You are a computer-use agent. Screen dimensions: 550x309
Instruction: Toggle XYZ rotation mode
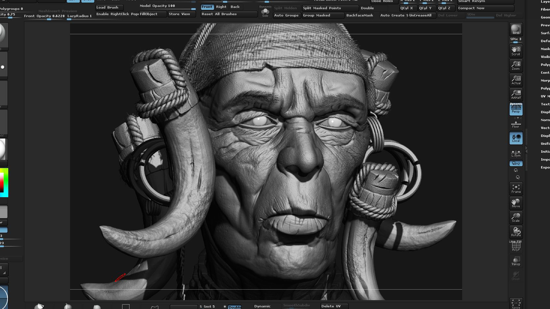(x=516, y=164)
